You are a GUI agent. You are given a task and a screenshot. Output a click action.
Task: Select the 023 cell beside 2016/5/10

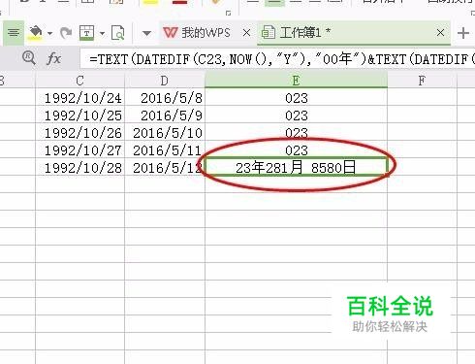[x=296, y=133]
